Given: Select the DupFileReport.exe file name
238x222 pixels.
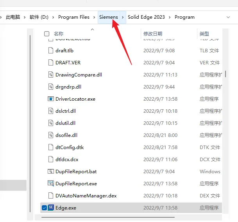Looking at the screenshot, I should [x=76, y=184].
